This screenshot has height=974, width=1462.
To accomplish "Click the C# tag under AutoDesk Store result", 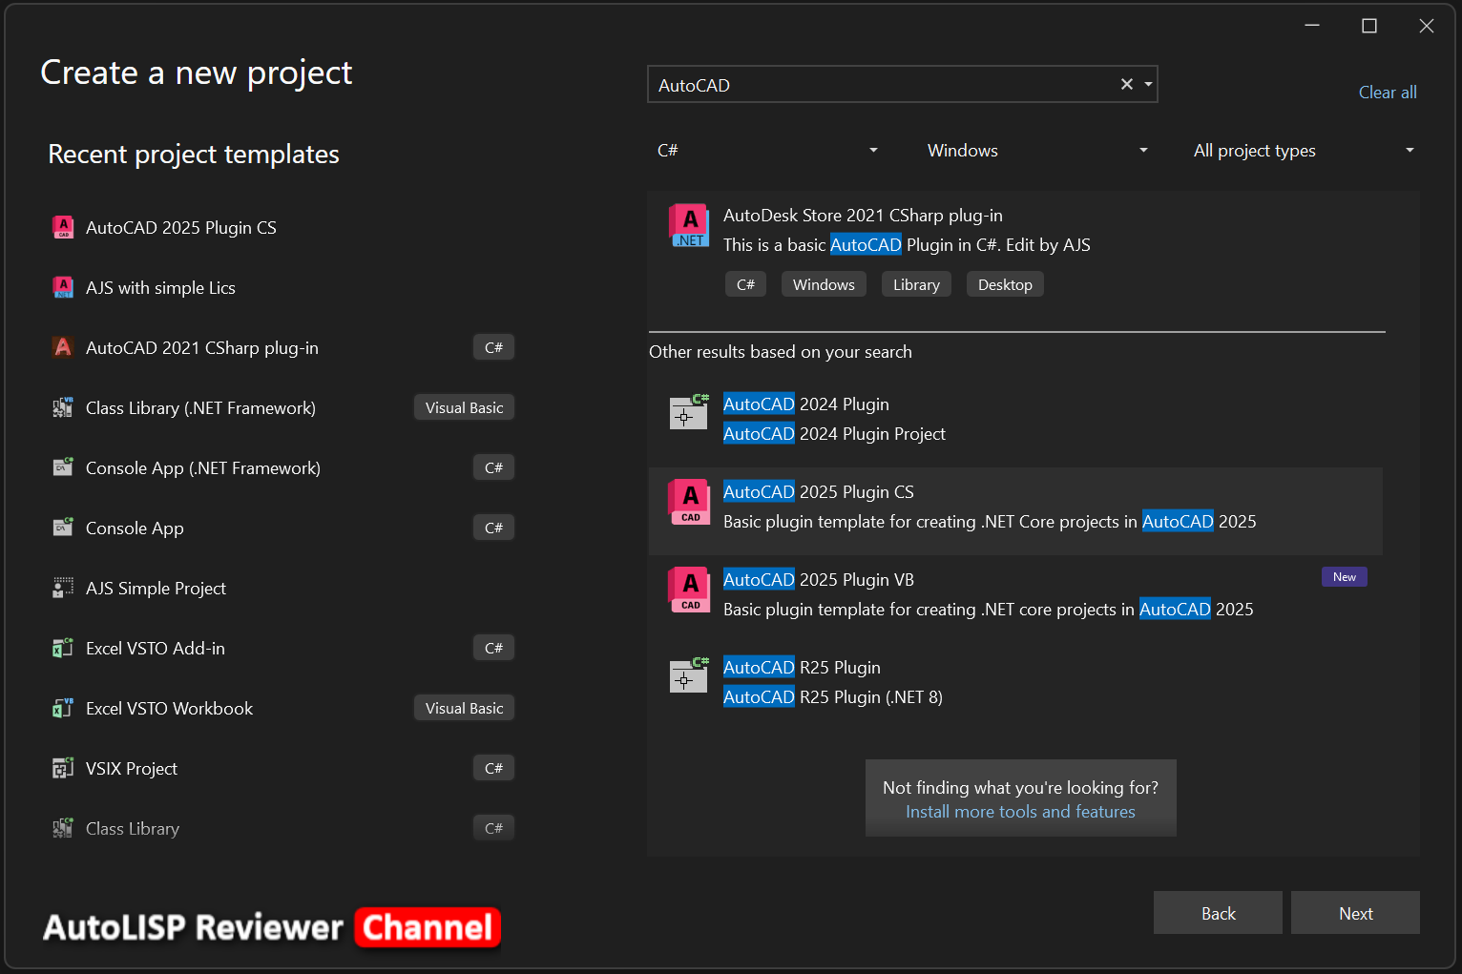I will [745, 284].
